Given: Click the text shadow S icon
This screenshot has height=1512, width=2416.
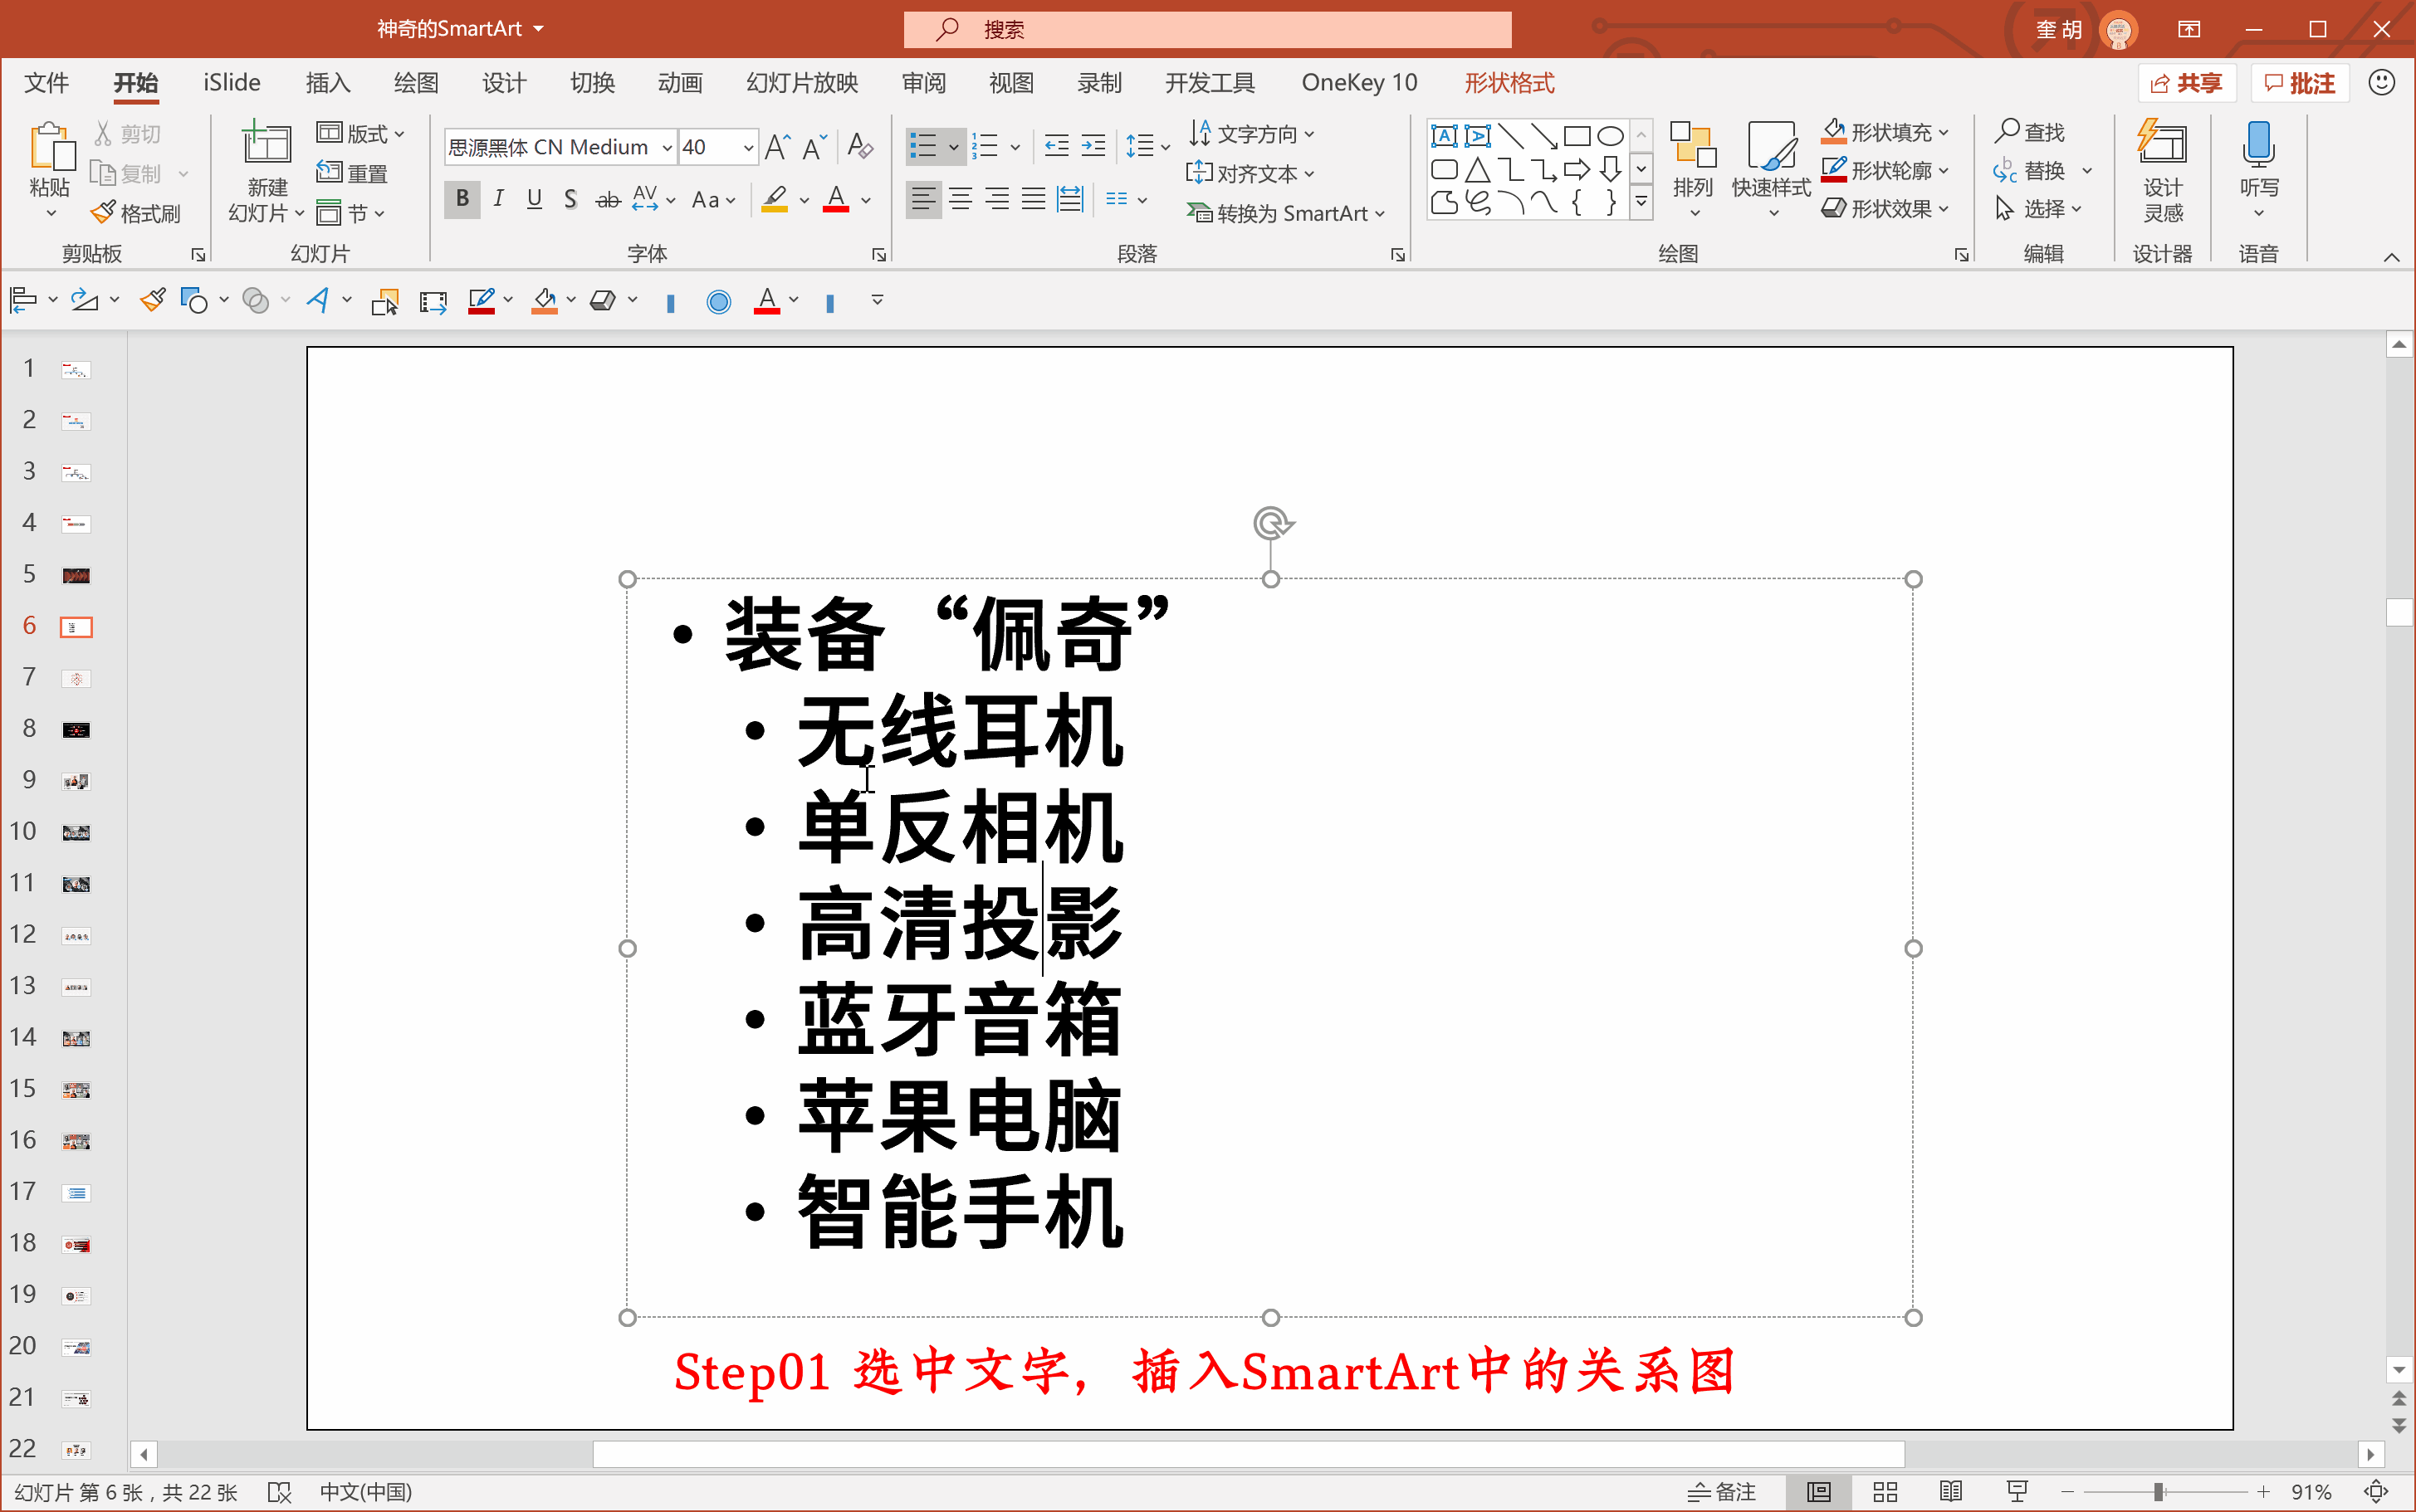Looking at the screenshot, I should click(x=570, y=199).
